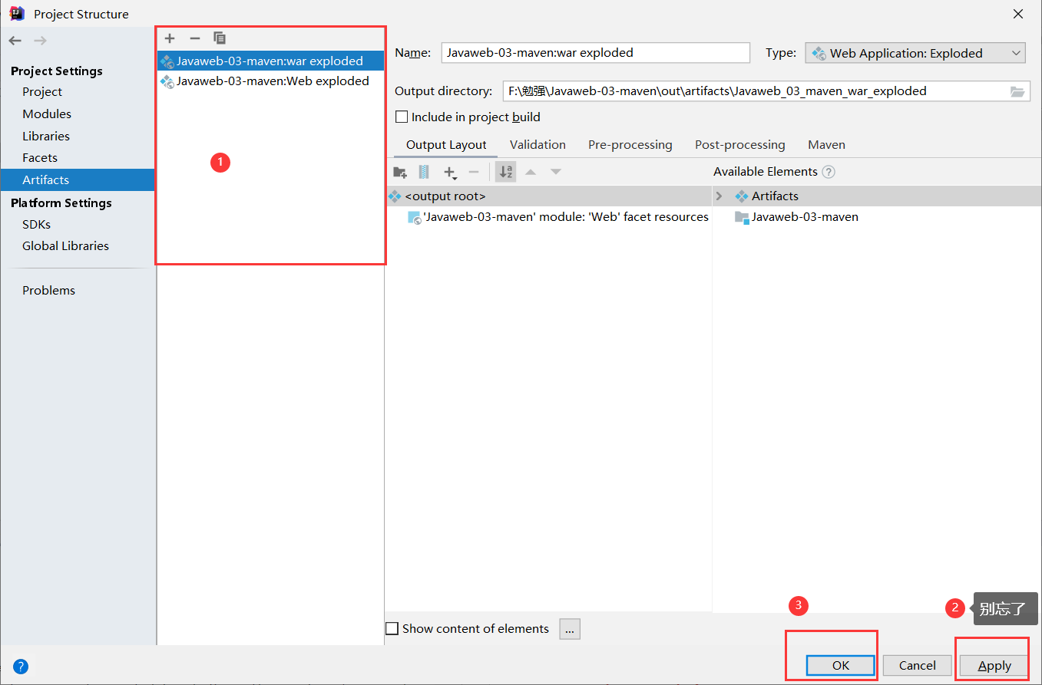
Task: Enable Include in project build
Action: click(x=401, y=117)
